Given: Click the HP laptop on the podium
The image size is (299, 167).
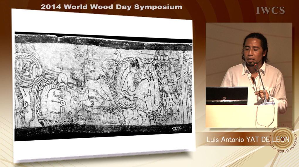Looking at the screenshot, I should (227, 96).
